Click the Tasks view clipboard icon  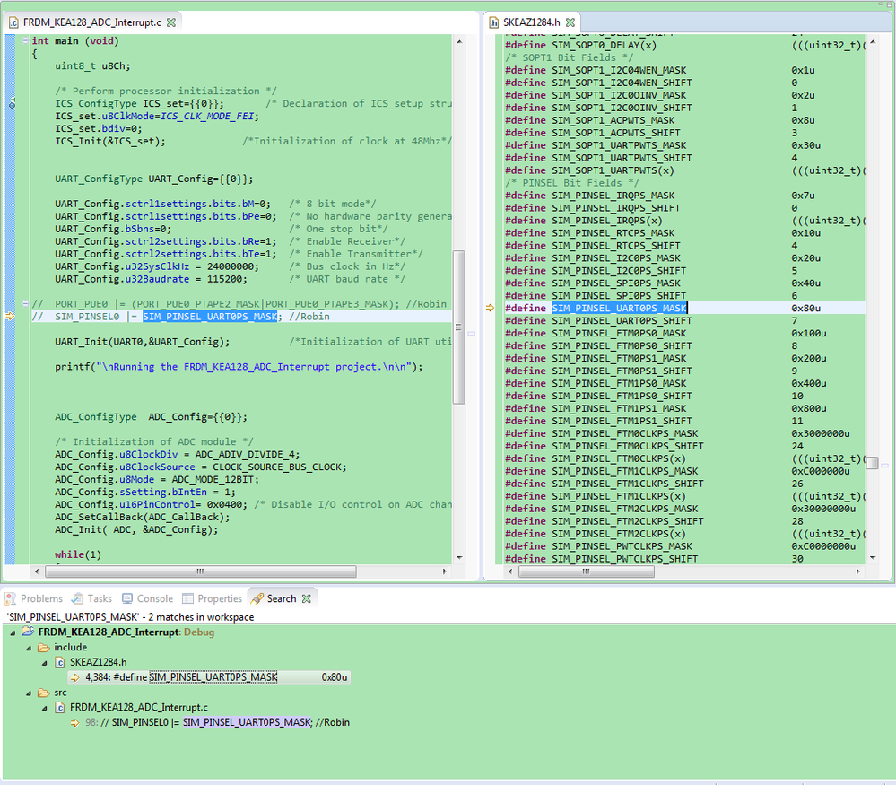[x=77, y=598]
